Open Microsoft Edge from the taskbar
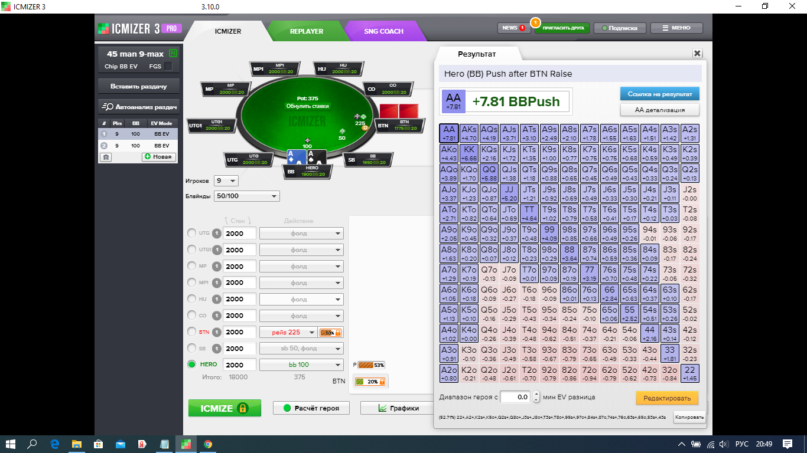Screen dimensions: 807x453 point(55,444)
